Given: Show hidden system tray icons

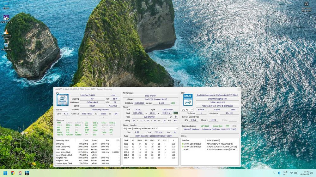Looking at the screenshot, I should pos(274,173).
